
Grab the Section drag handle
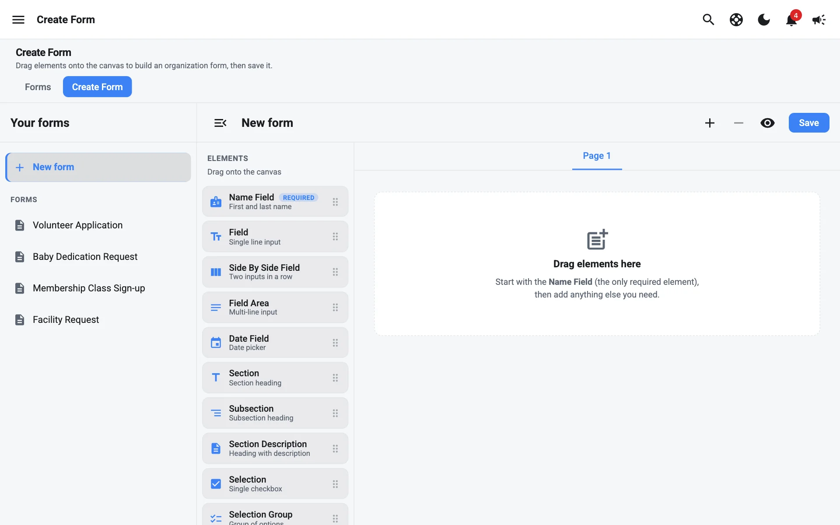point(335,378)
